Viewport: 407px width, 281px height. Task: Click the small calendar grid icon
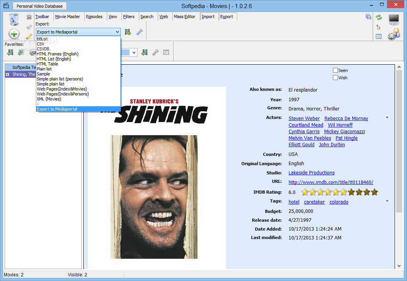[166, 52]
